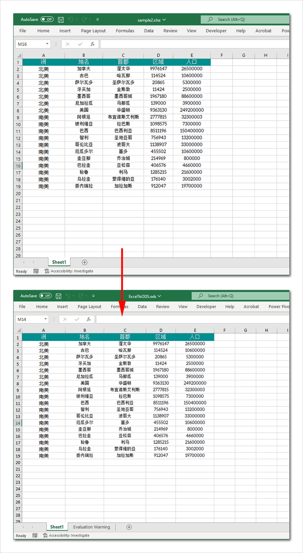This screenshot has width=303, height=553.
Task: Click Accessibility: Investigate in ExcelToODS.ods status bar
Action: 67,535
